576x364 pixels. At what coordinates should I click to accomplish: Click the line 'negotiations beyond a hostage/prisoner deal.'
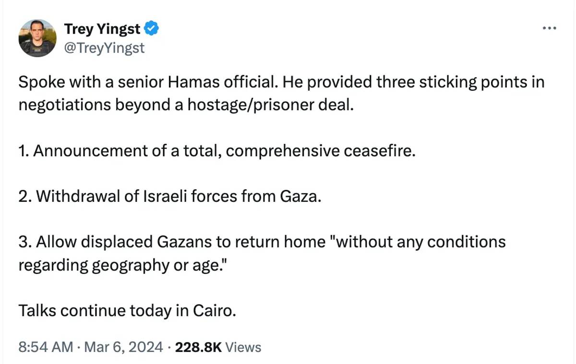coord(186,105)
